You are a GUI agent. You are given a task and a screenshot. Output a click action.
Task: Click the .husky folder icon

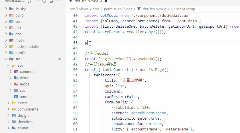click(11, 9)
